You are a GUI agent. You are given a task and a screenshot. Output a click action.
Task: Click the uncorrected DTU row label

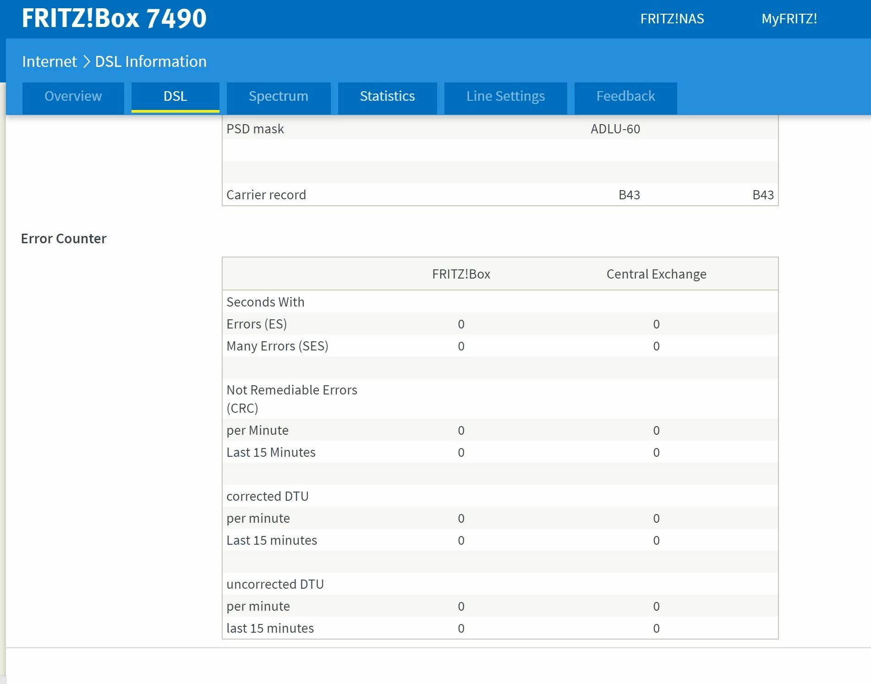coord(275,584)
